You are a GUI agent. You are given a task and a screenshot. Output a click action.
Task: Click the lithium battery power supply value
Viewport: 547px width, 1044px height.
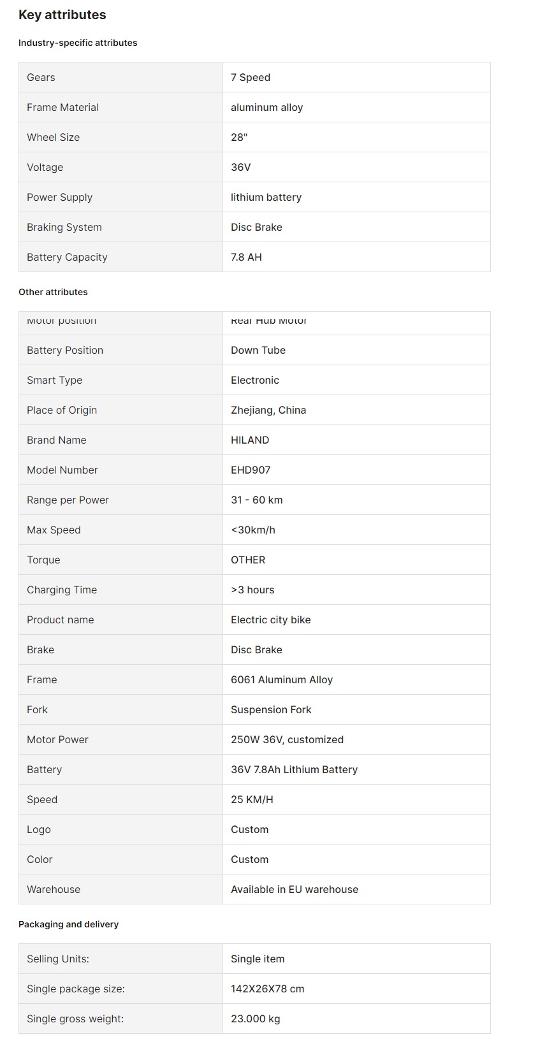(266, 197)
